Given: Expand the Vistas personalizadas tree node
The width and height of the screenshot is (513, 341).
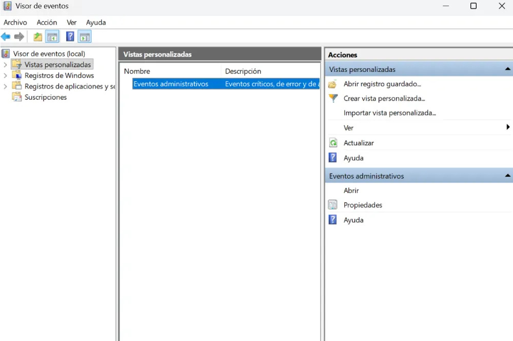Looking at the screenshot, I should pos(5,65).
